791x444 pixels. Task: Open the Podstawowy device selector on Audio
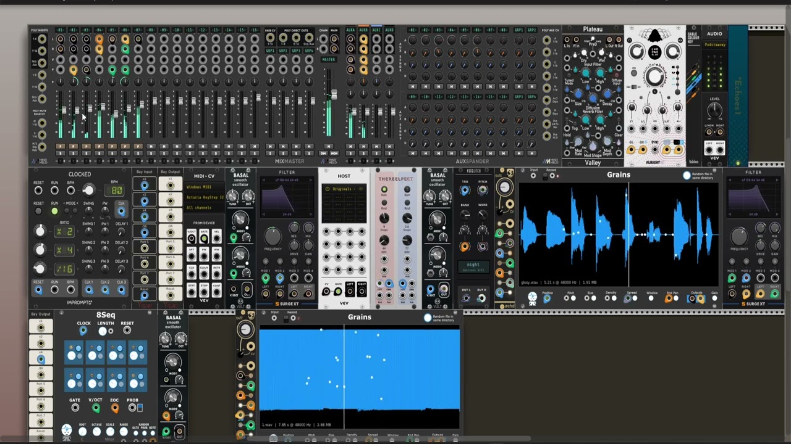click(715, 44)
